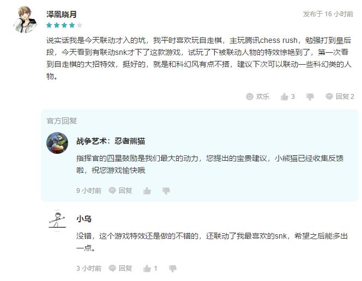The image size is (362, 281).
Task: Click the four-star rating row
Action: [x=64, y=25]
